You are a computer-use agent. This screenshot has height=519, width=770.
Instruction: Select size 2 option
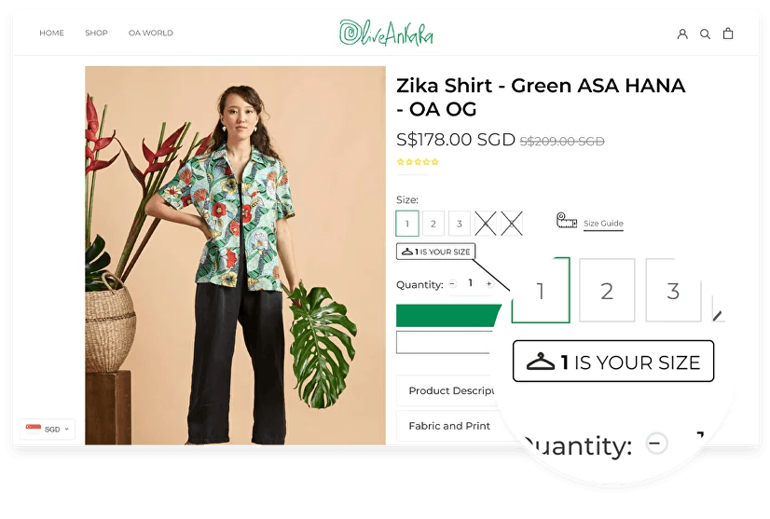pyautogui.click(x=433, y=224)
